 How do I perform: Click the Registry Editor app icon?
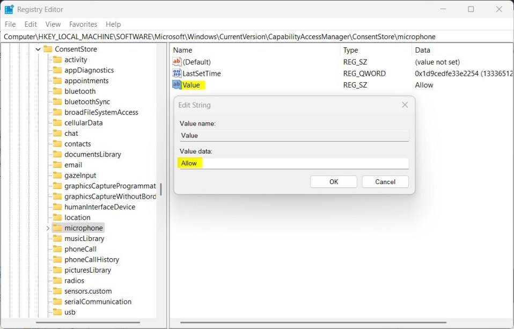[9, 9]
